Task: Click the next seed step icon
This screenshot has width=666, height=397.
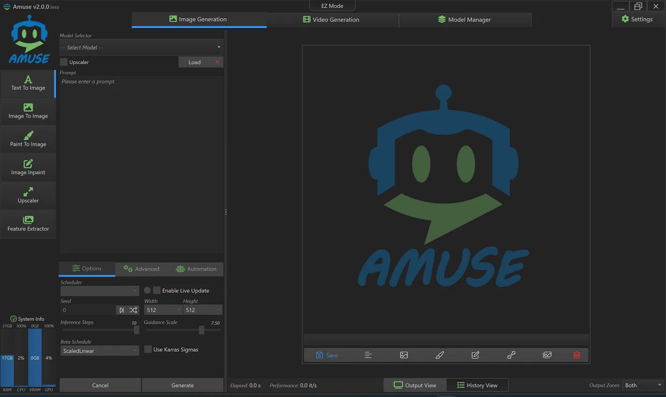Action: [122, 310]
